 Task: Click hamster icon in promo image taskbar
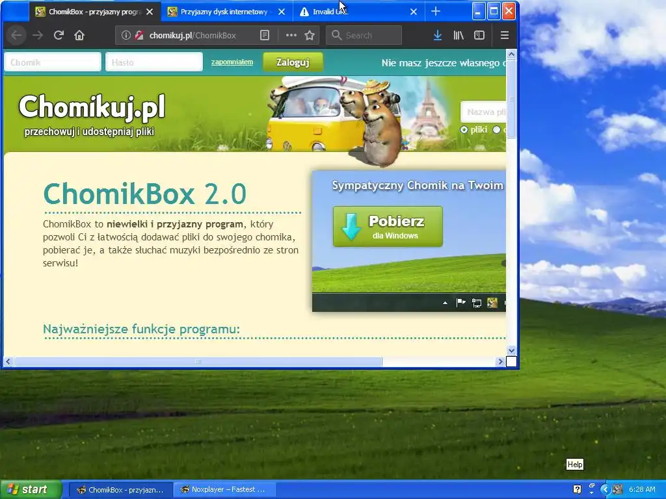[x=492, y=303]
